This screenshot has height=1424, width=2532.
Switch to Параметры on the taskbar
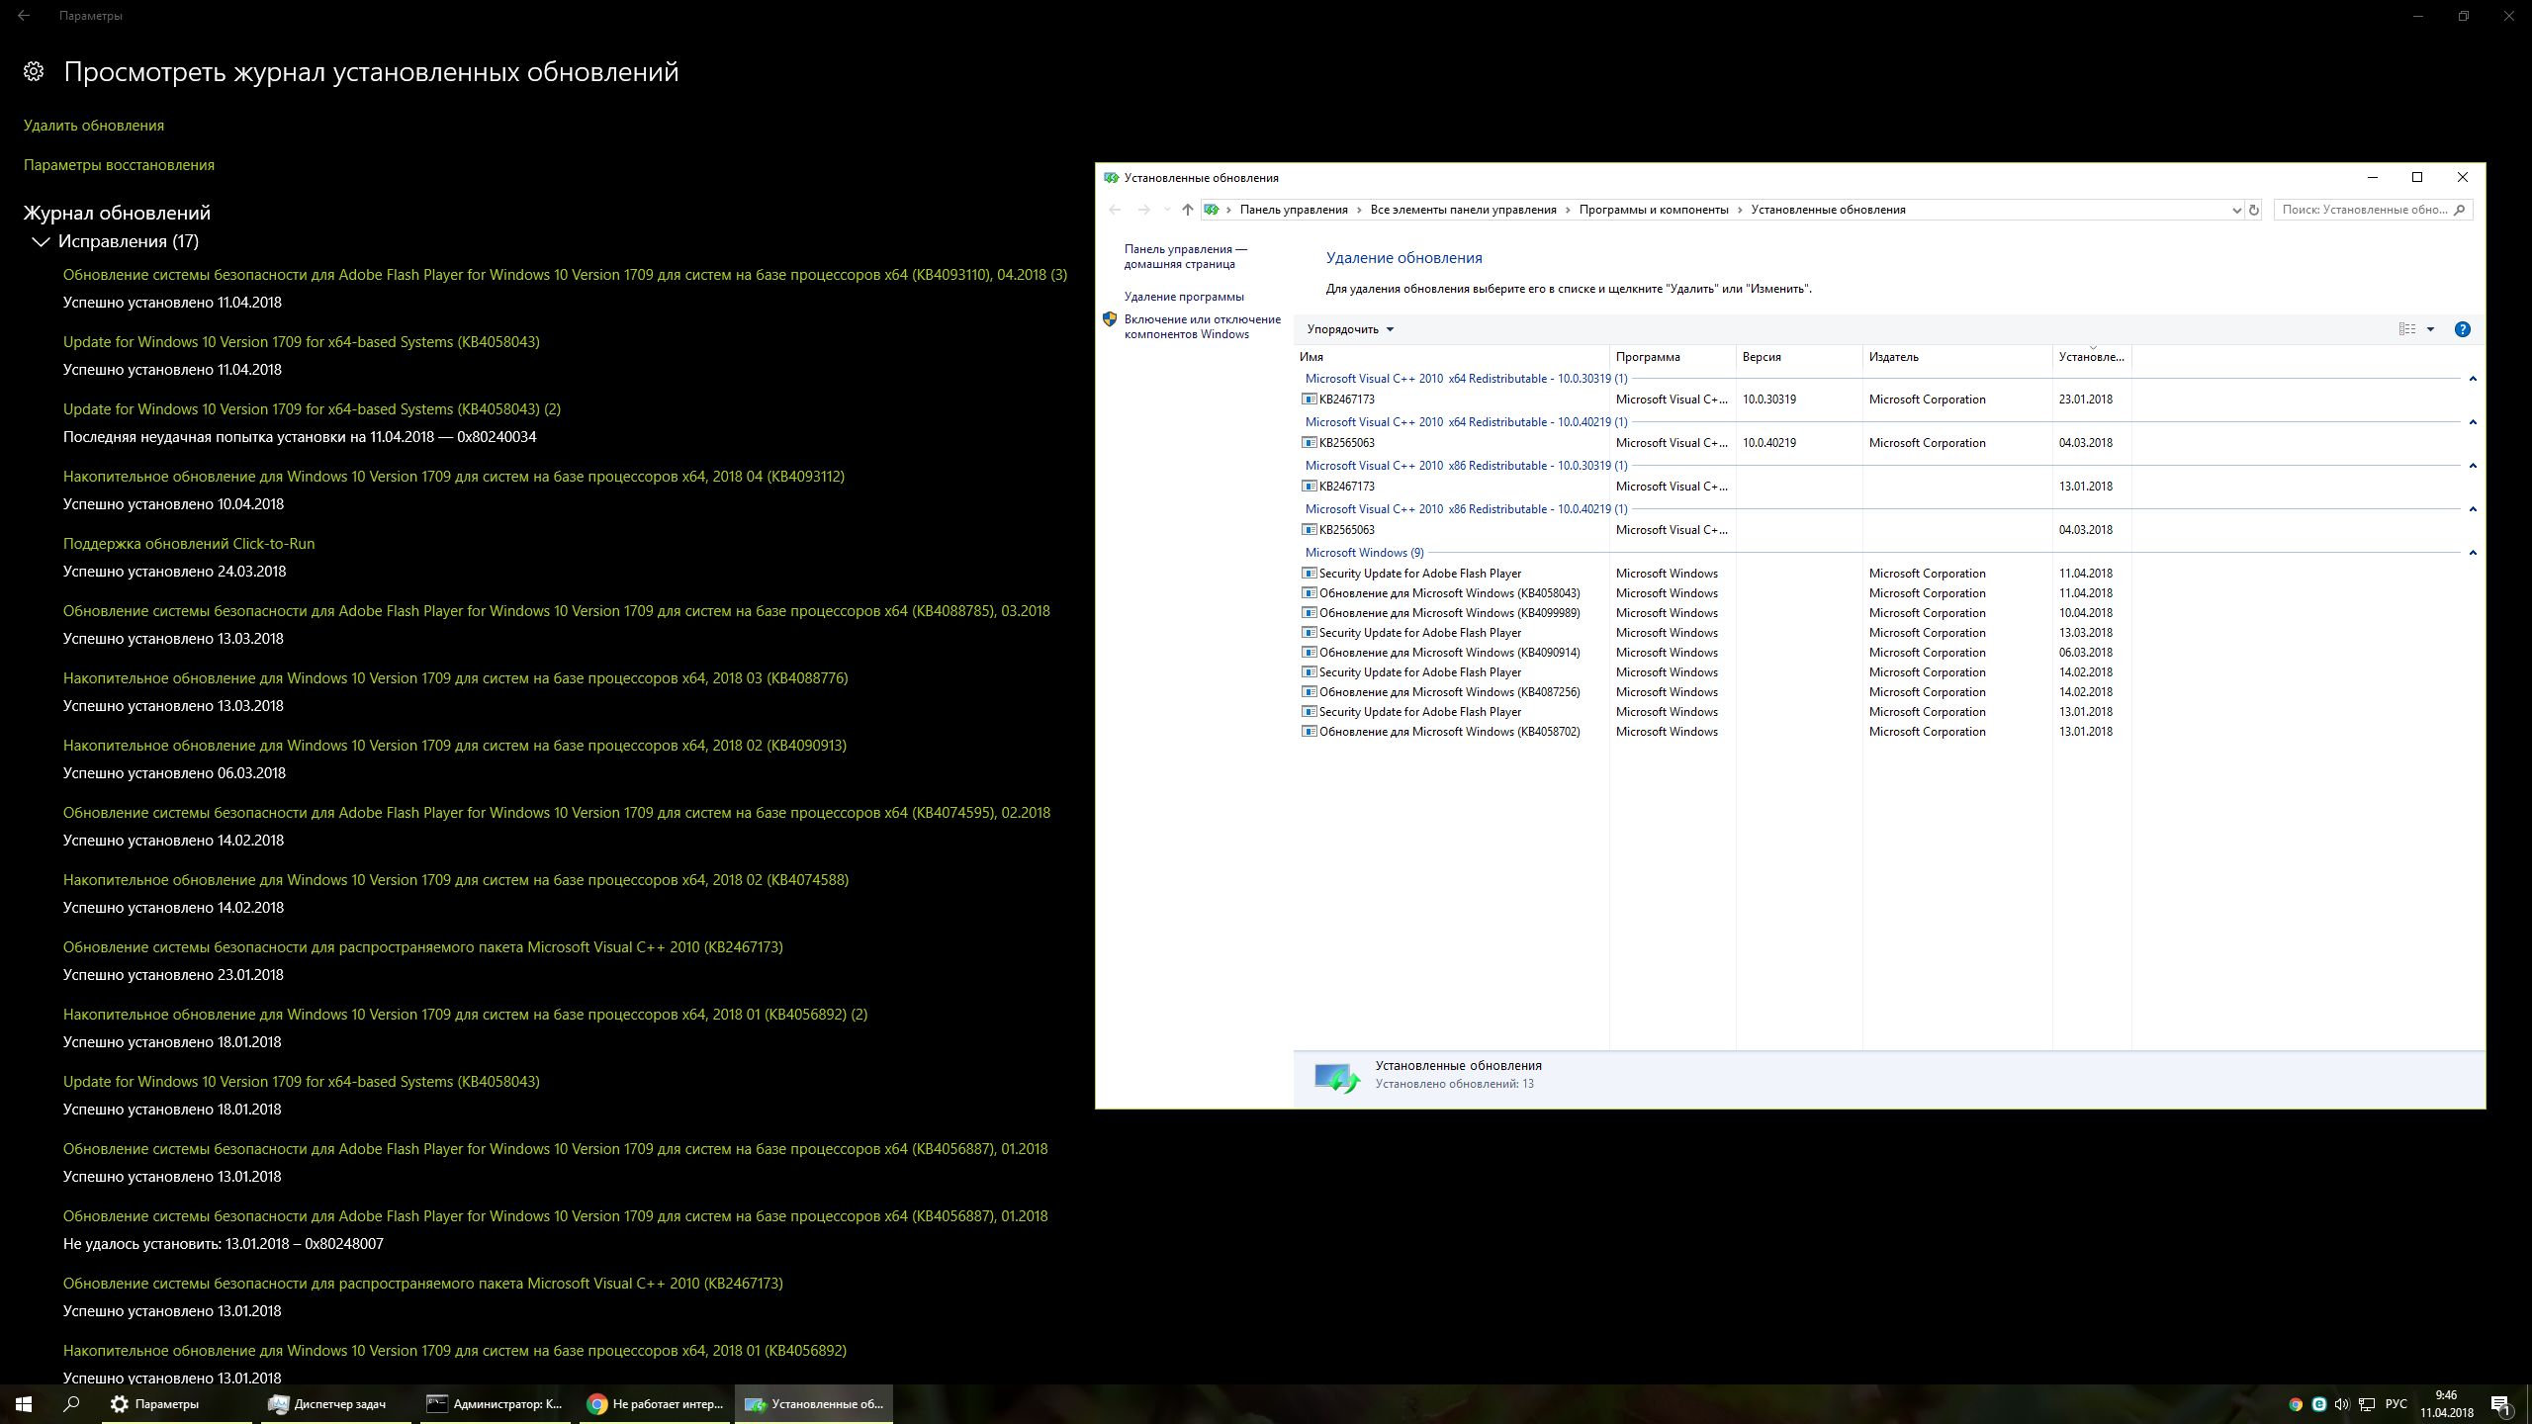pyautogui.click(x=177, y=1404)
